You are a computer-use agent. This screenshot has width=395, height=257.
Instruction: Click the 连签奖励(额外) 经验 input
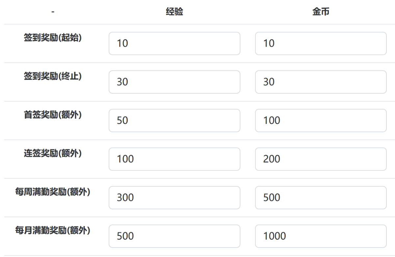click(x=174, y=159)
